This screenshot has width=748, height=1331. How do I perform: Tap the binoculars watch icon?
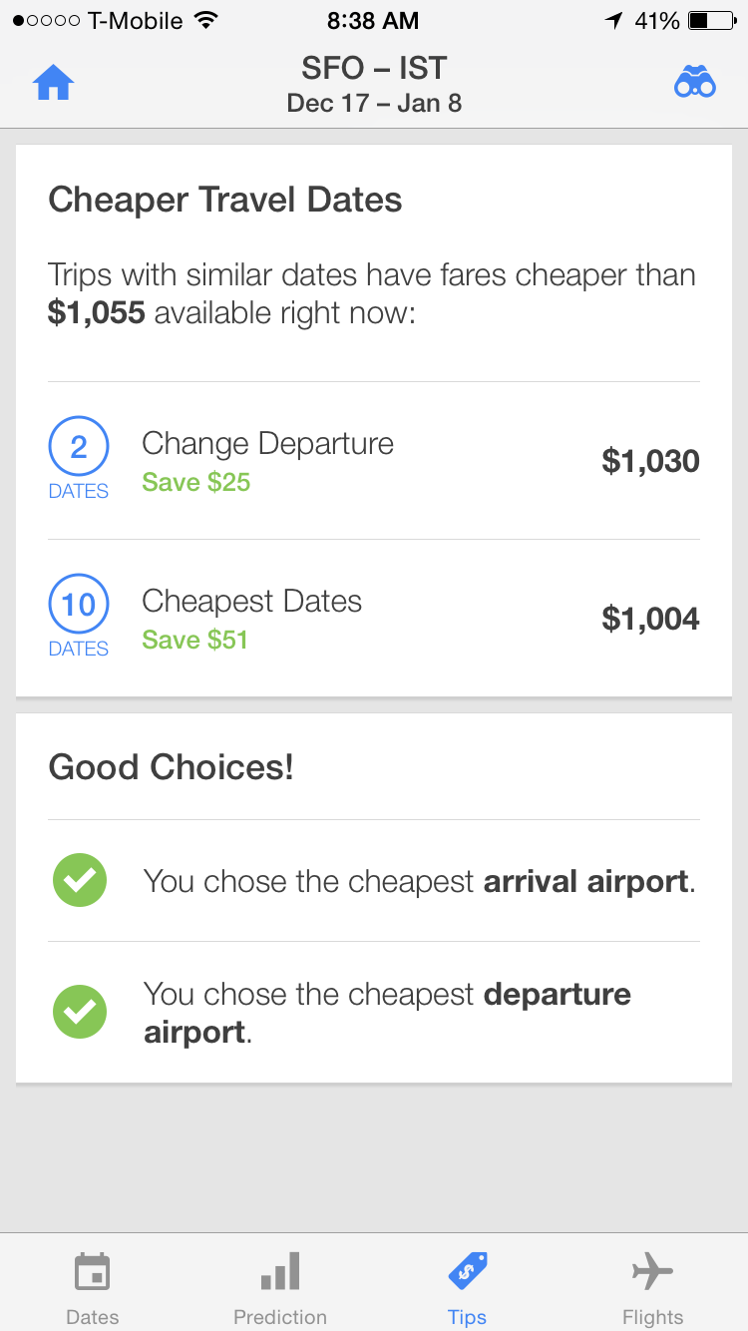(x=694, y=83)
